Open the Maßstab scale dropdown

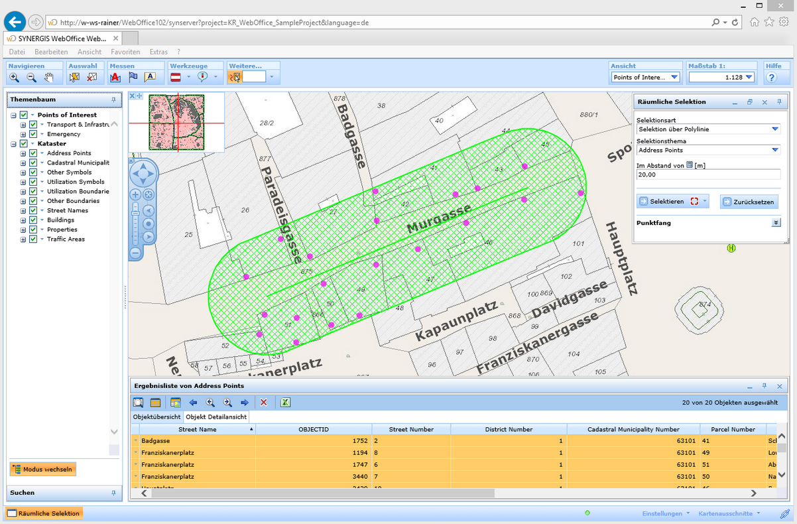(749, 78)
